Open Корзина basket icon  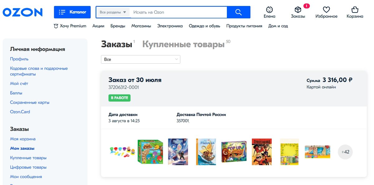(x=355, y=10)
